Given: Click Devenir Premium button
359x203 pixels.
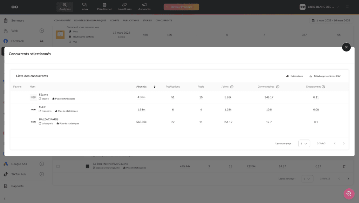Looking at the screenshot, I should pyautogui.click(x=181, y=7).
